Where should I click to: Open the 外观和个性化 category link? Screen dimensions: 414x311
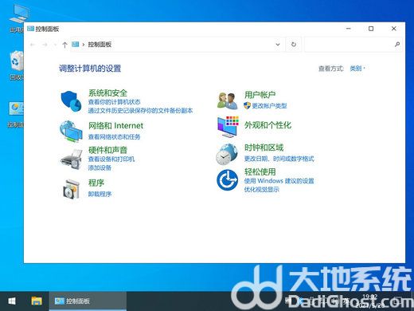268,125
